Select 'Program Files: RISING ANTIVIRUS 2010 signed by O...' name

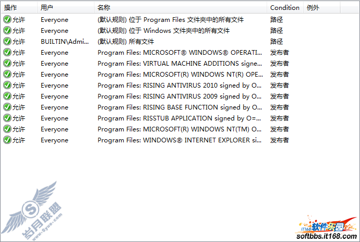(x=179, y=86)
